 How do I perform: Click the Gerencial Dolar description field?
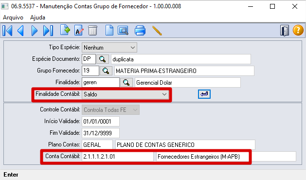pyautogui.click(x=188, y=83)
